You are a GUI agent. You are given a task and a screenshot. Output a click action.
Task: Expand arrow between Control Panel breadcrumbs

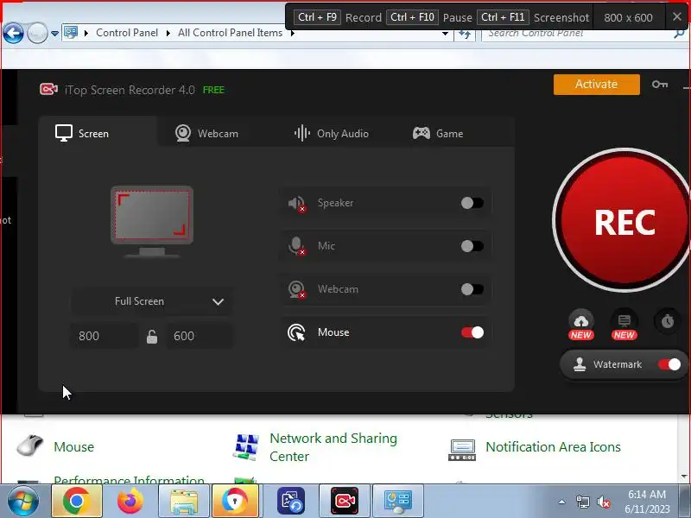click(x=168, y=34)
